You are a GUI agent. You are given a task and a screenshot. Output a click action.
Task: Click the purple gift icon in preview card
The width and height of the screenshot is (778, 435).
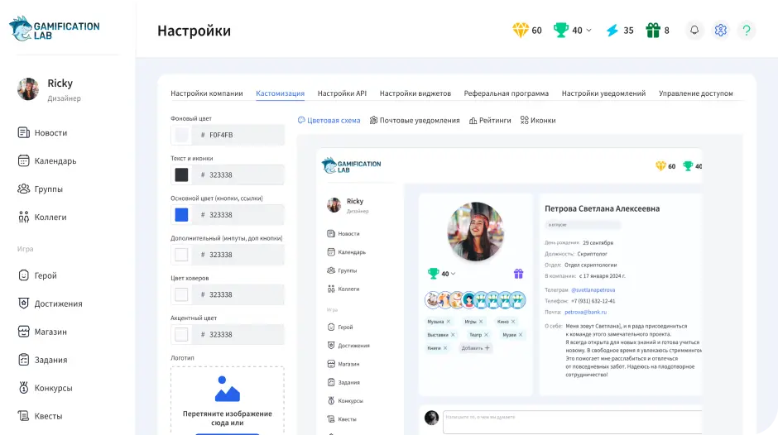click(x=518, y=273)
